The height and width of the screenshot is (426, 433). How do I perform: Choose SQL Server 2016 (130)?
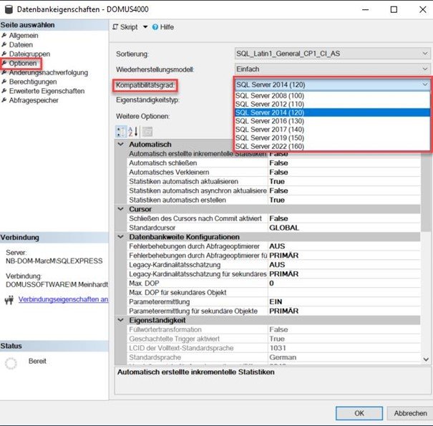[x=332, y=121]
